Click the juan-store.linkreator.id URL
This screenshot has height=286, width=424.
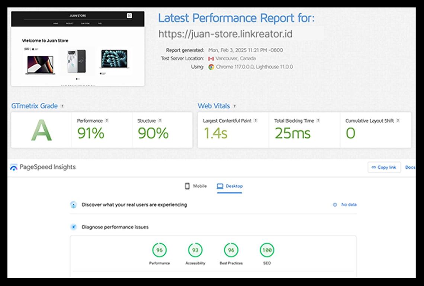225,34
